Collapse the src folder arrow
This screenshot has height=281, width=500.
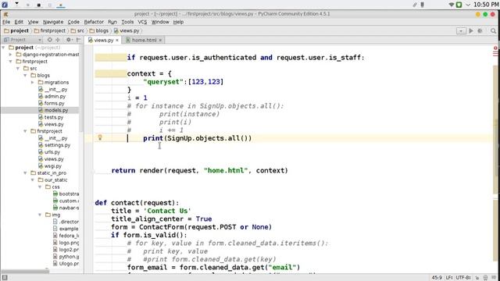18,69
